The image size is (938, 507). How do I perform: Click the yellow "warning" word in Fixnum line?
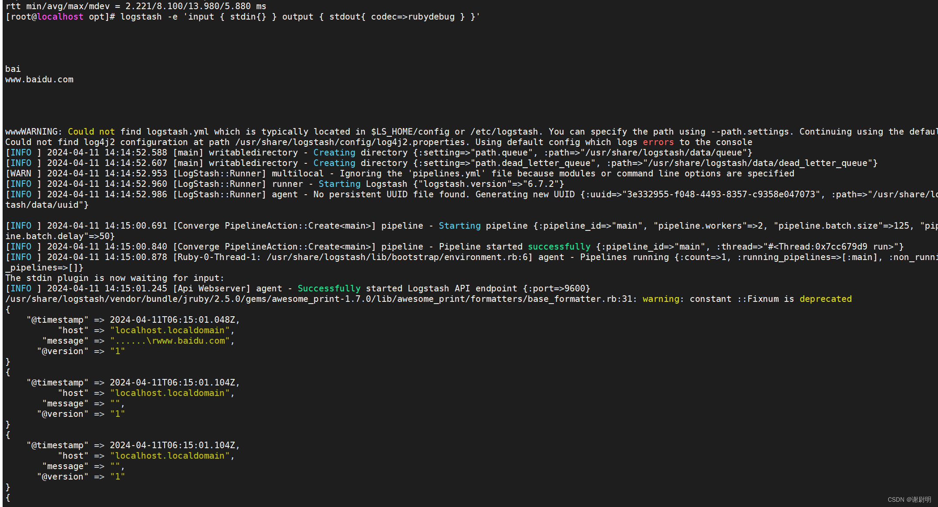[661, 299]
